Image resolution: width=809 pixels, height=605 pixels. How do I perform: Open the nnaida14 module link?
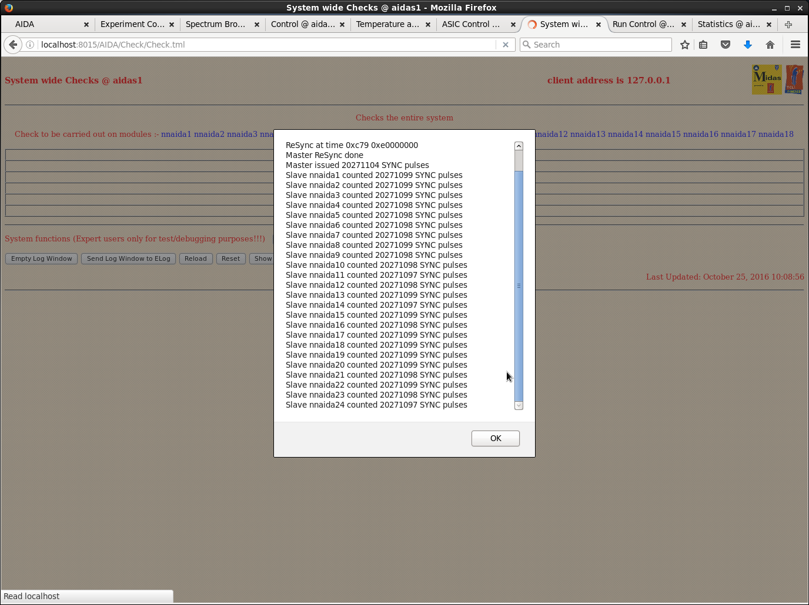[626, 134]
